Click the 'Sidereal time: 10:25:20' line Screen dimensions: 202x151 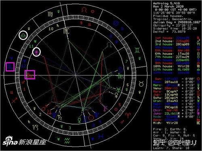click(x=175, y=29)
